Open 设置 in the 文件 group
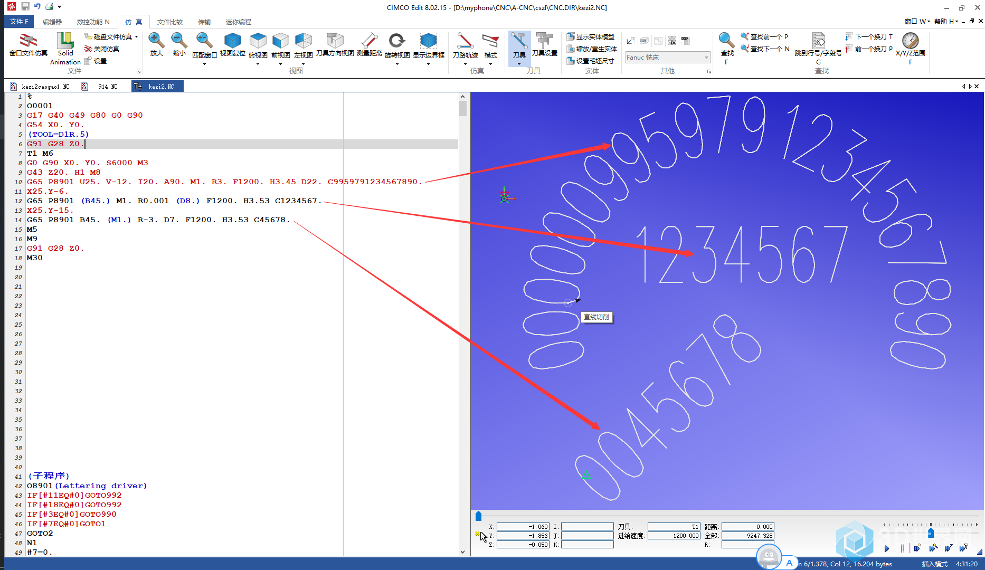Image resolution: width=985 pixels, height=570 pixels. (96, 61)
